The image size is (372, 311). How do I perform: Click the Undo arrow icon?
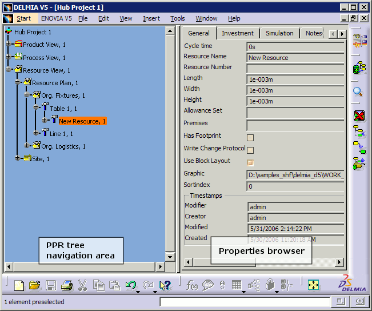(x=131, y=285)
